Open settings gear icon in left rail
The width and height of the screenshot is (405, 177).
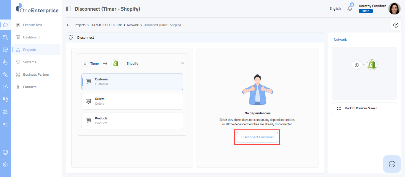[x=5, y=165]
